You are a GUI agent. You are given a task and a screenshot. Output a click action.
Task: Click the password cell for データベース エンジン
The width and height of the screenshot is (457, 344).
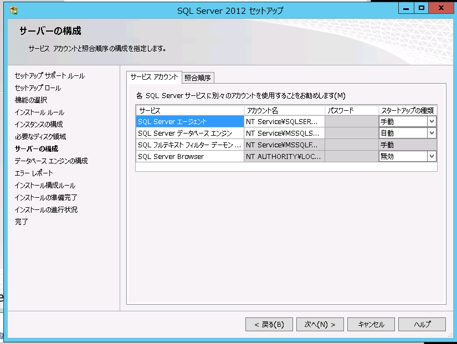point(352,133)
